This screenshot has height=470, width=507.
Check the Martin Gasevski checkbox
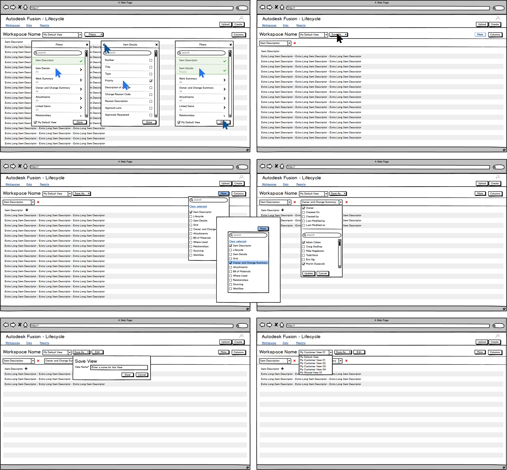click(304, 264)
